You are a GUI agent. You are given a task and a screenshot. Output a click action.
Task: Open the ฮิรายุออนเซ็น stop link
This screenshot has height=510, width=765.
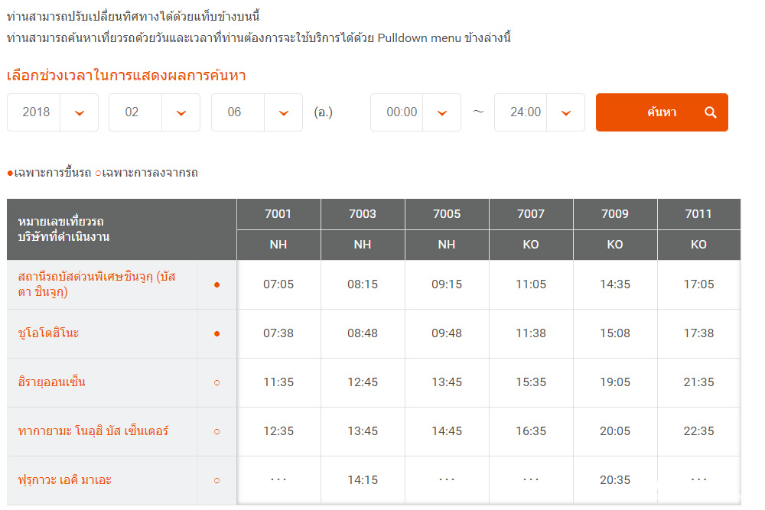pyautogui.click(x=52, y=382)
